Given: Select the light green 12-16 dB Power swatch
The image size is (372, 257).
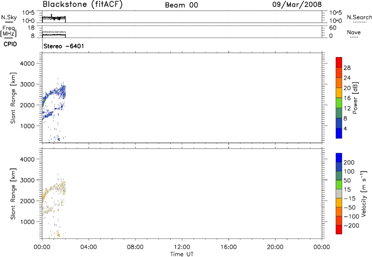Looking at the screenshot, I should pyautogui.click(x=339, y=103).
